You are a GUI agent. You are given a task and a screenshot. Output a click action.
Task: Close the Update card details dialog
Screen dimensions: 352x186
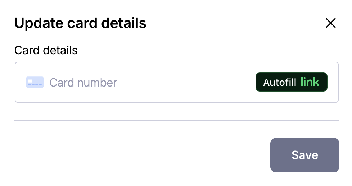(x=330, y=23)
